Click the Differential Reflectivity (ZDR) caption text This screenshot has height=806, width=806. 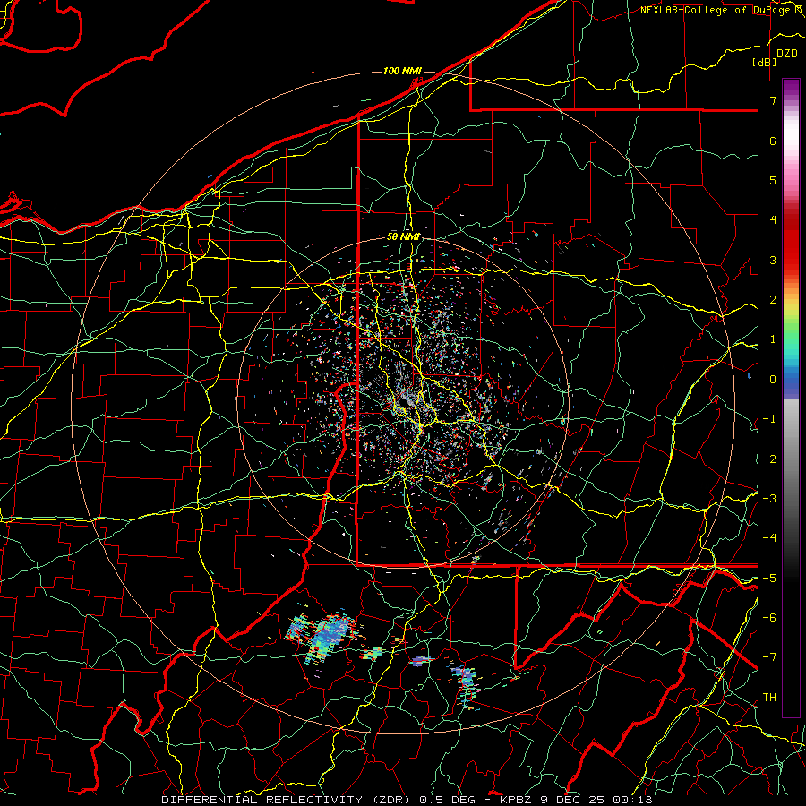click(287, 800)
